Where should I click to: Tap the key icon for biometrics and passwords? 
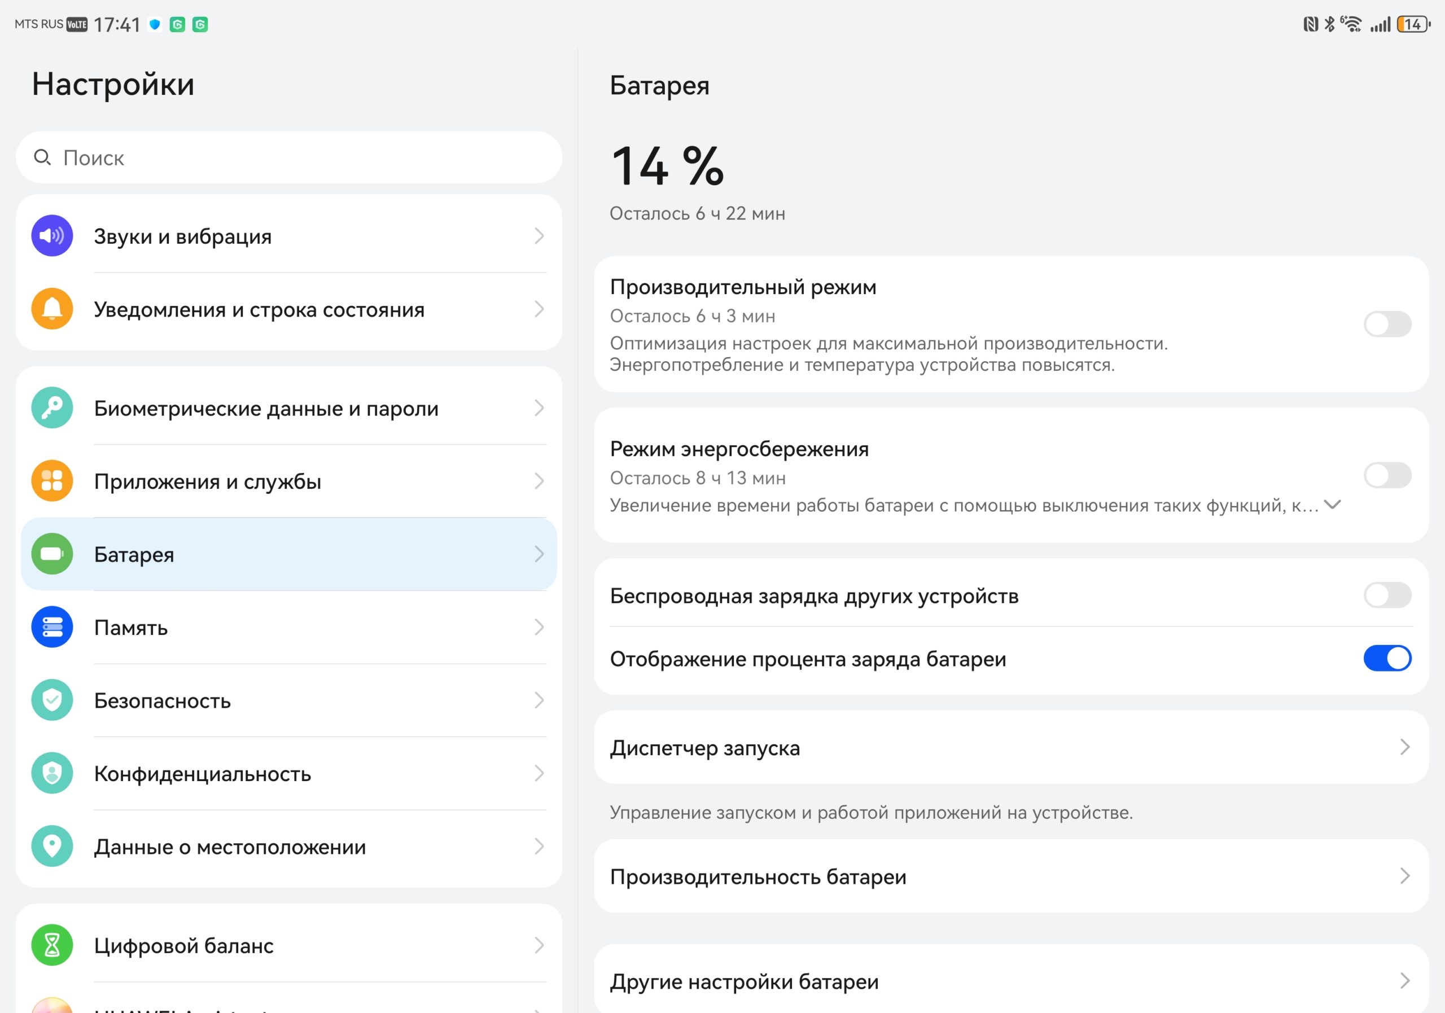(x=52, y=407)
